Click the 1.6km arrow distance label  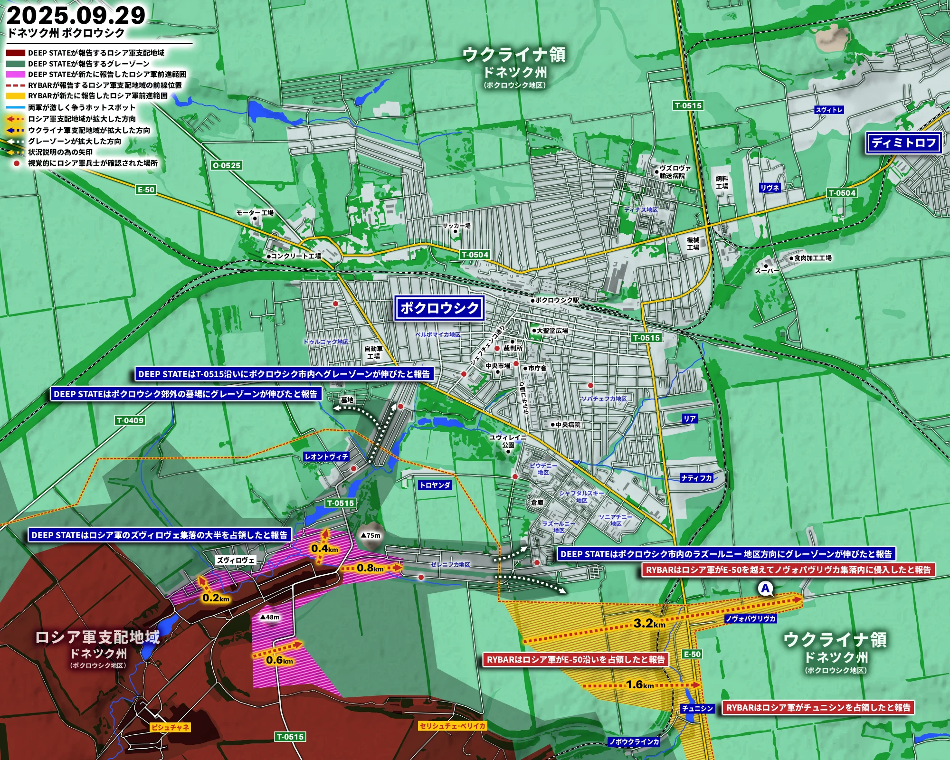[x=640, y=684]
